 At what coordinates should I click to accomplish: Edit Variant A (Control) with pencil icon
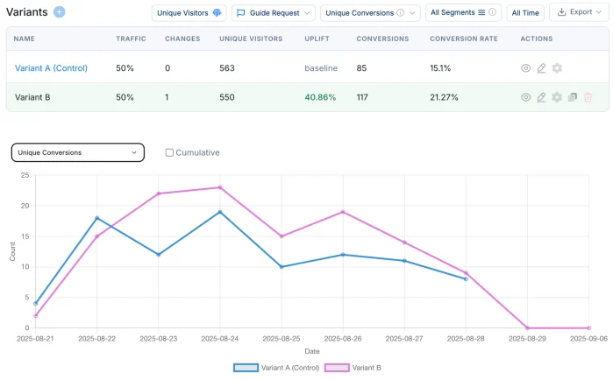point(541,68)
